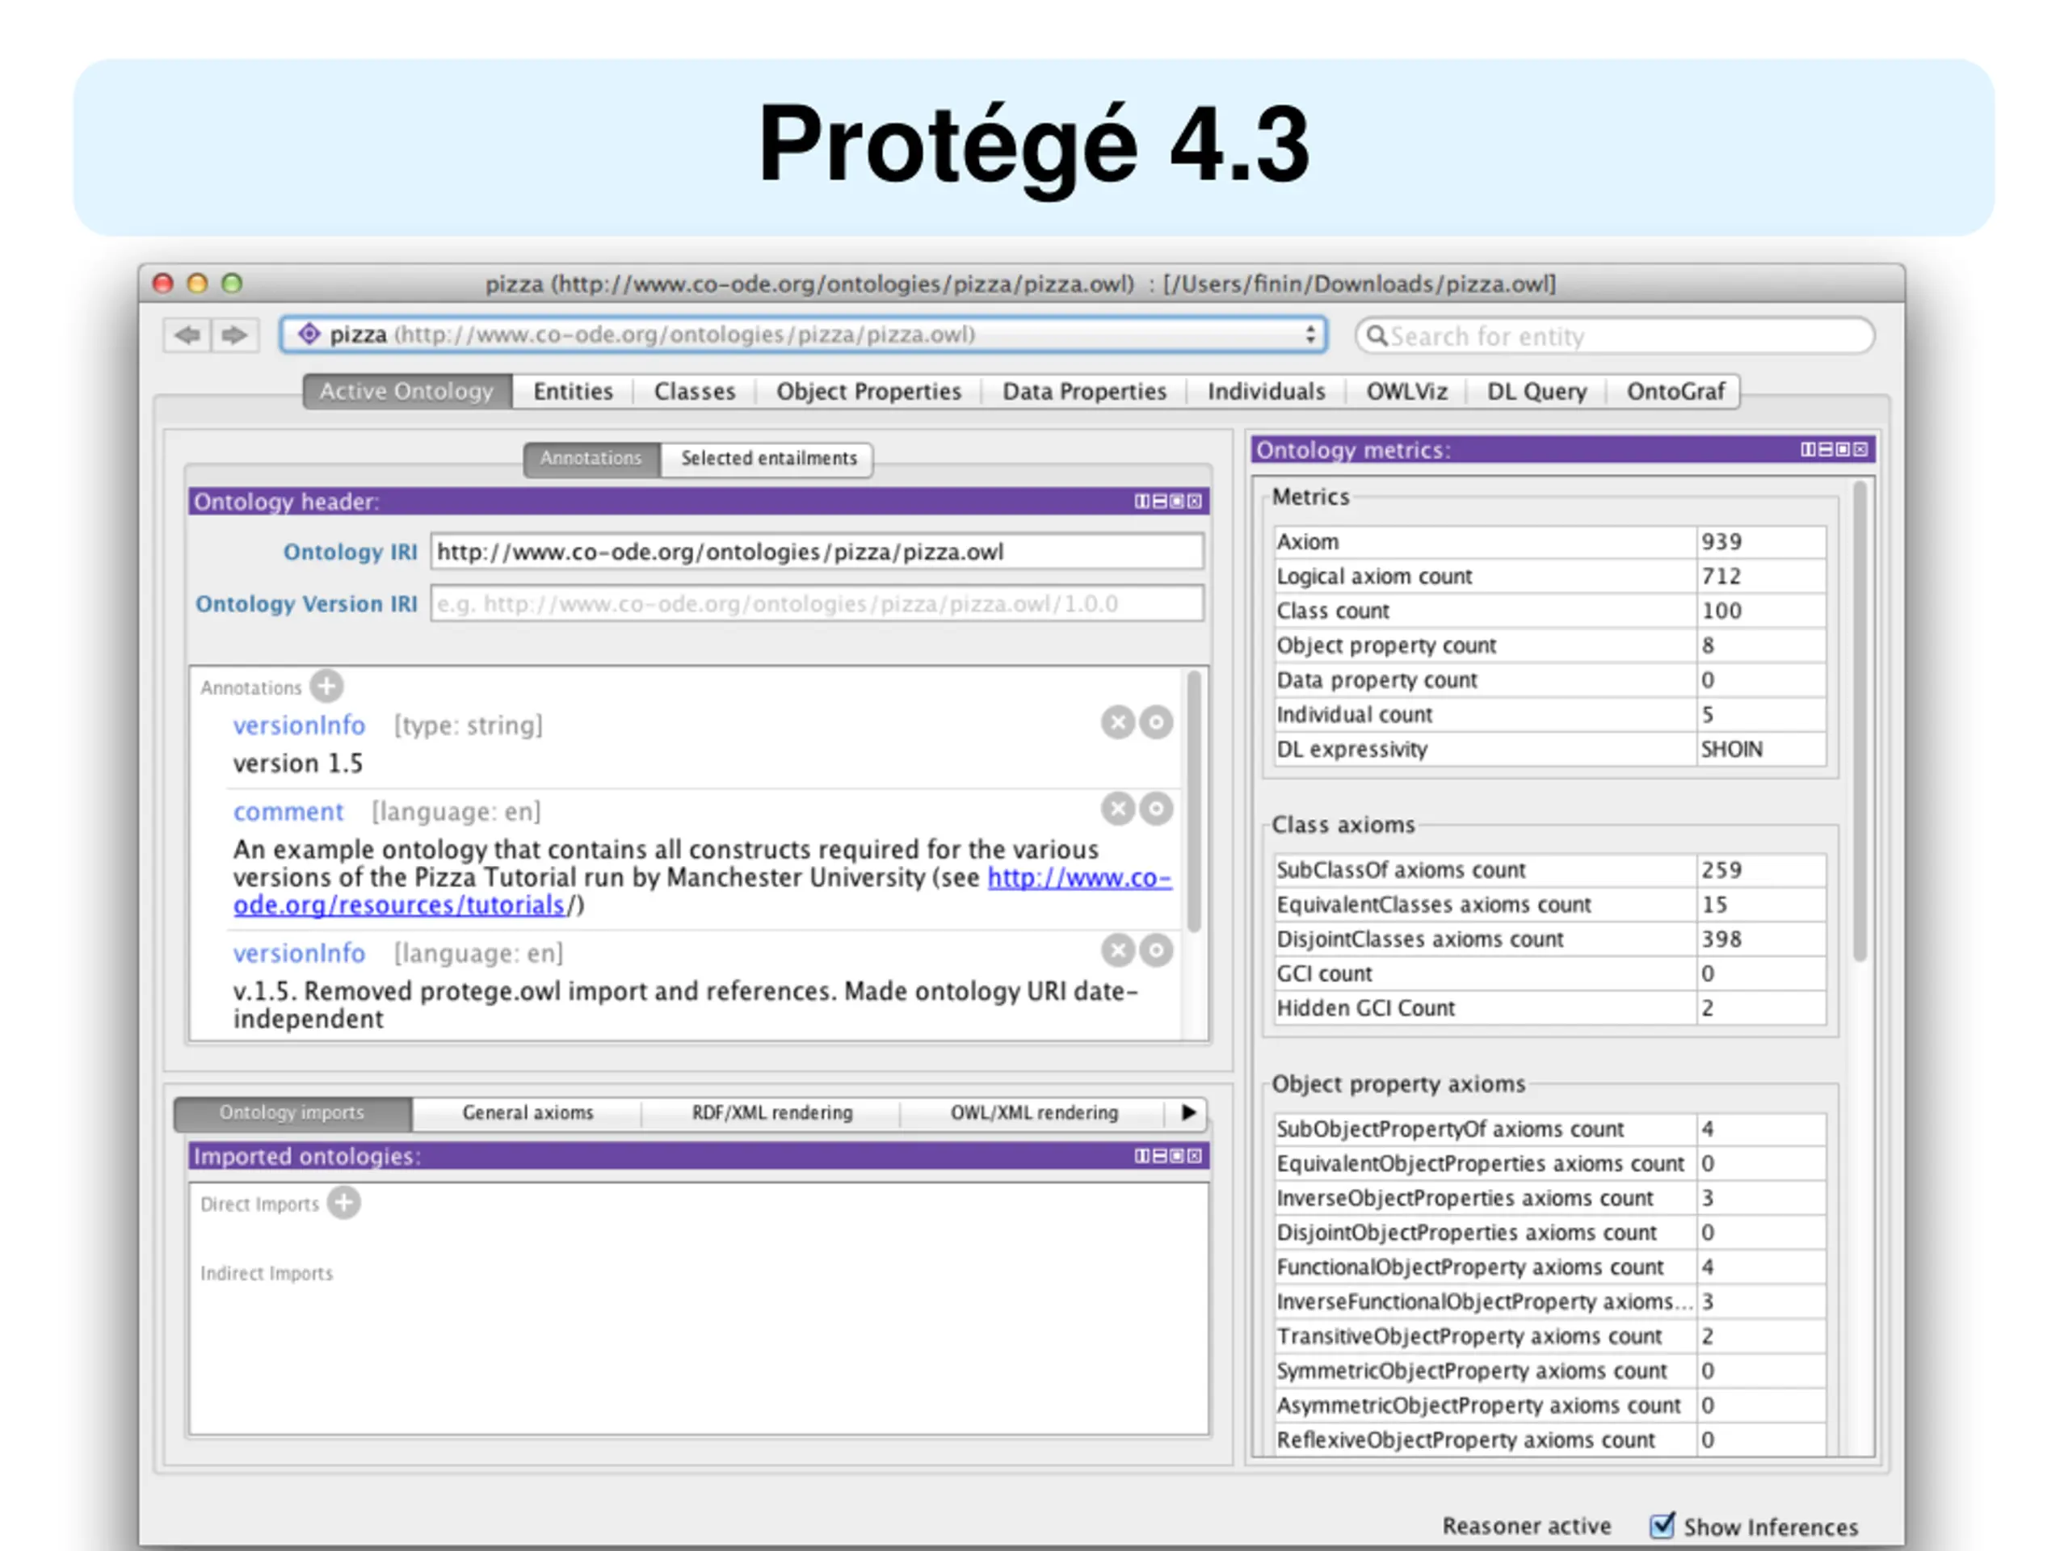Click the blue versionInfo label above 'version 1.5'
2068x1551 pixels.
[299, 725]
